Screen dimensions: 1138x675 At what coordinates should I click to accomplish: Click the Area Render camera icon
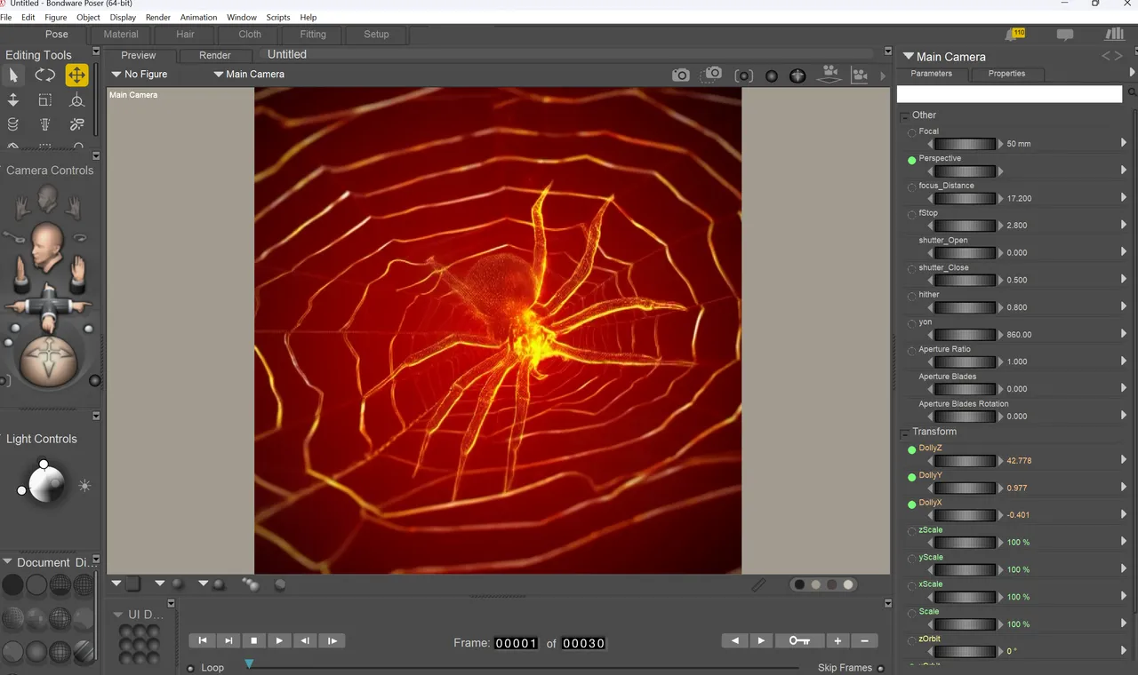711,75
